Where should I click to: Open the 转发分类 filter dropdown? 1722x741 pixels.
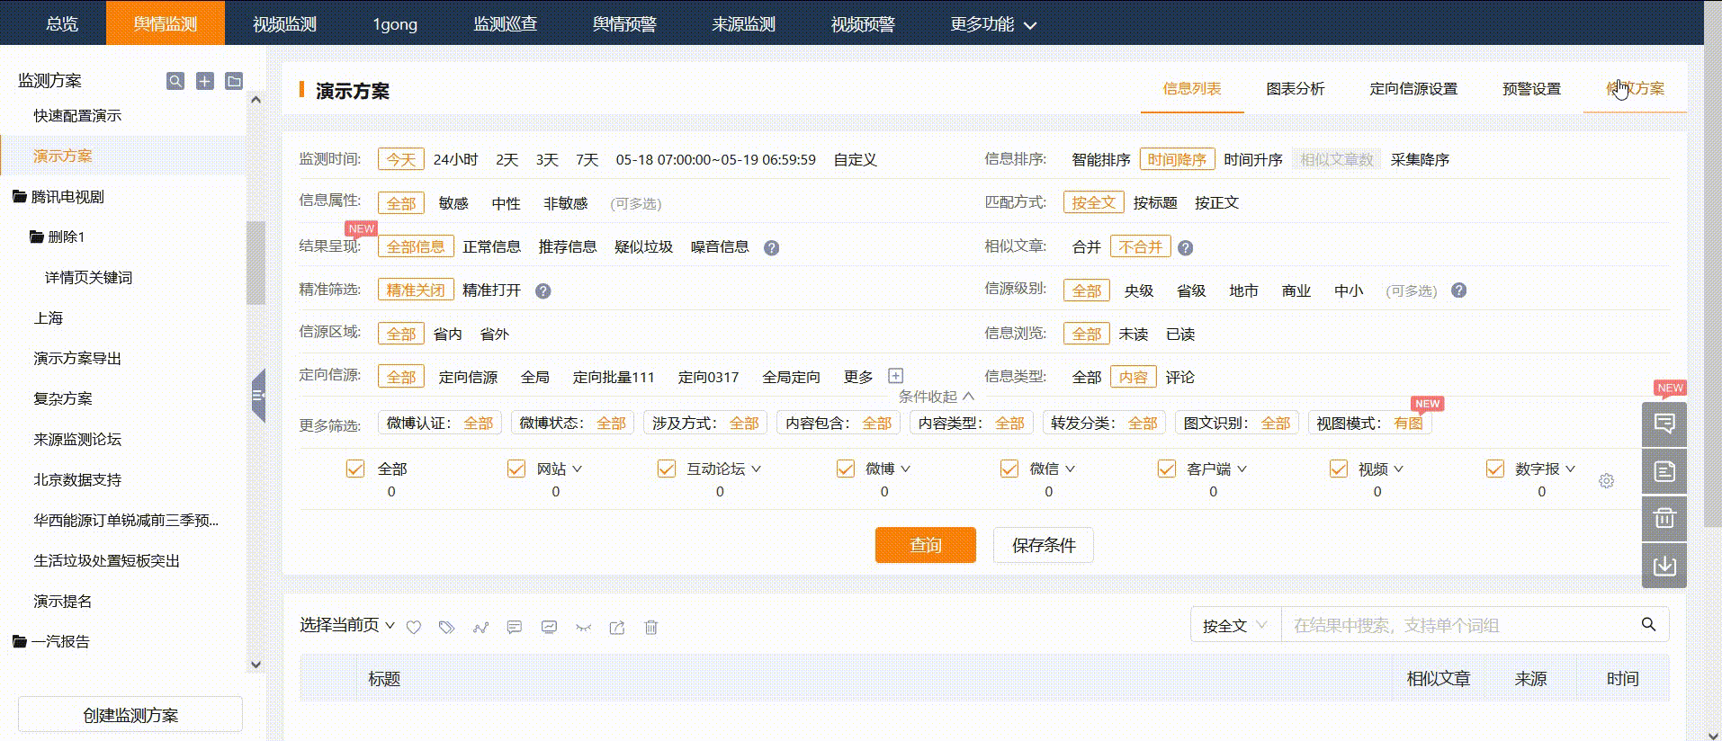(1104, 423)
